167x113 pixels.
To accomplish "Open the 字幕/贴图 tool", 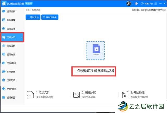I will coord(10,89).
